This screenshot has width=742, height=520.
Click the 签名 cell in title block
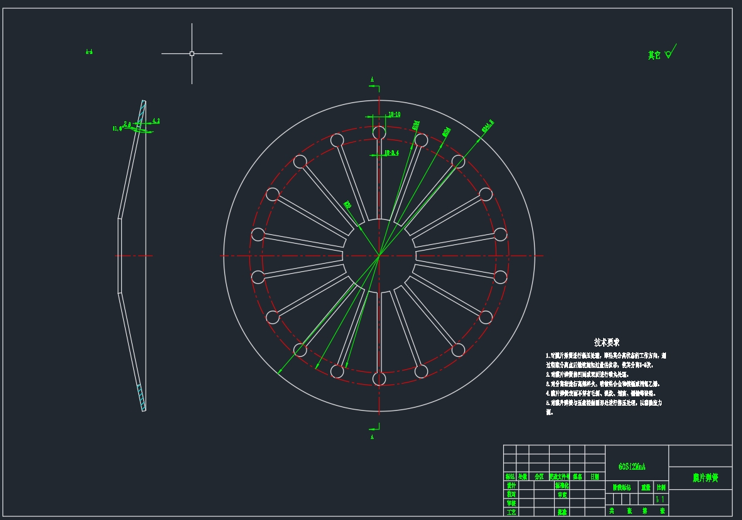tap(577, 477)
